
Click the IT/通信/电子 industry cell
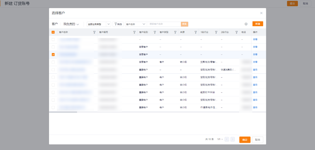[x=209, y=107]
